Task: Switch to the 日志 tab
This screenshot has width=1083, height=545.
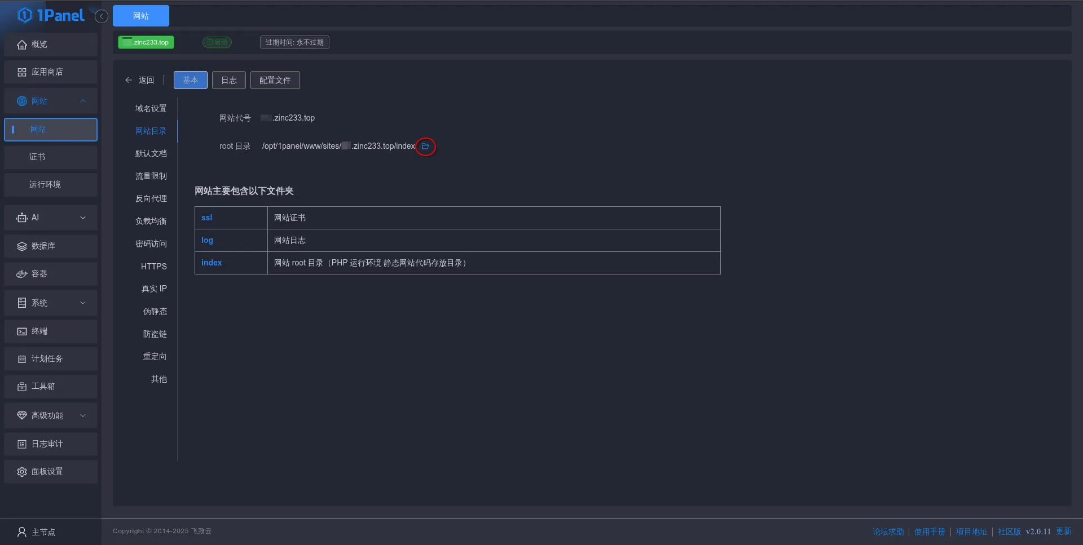Action: (228, 80)
